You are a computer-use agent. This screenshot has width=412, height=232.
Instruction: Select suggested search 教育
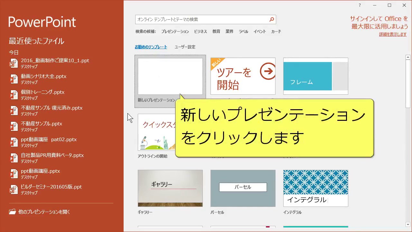[216, 32]
